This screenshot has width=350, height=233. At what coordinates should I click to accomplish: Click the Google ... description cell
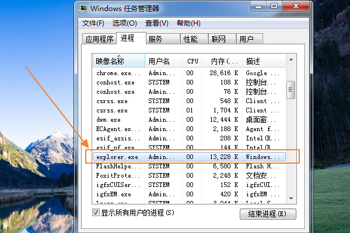point(262,73)
